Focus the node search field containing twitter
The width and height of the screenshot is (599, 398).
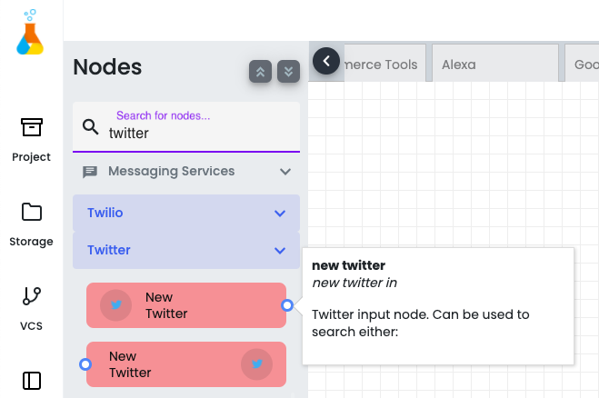(186, 127)
